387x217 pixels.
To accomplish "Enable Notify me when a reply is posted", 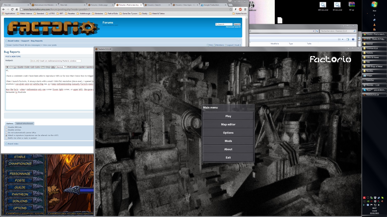I will click(x=6, y=138).
